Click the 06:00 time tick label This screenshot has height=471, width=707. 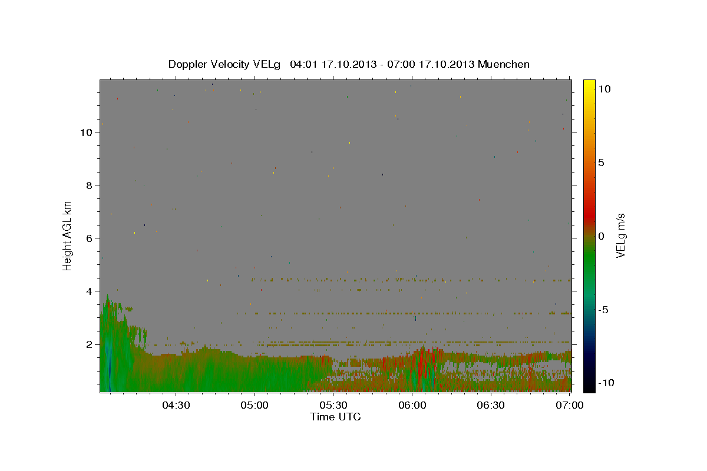point(412,405)
